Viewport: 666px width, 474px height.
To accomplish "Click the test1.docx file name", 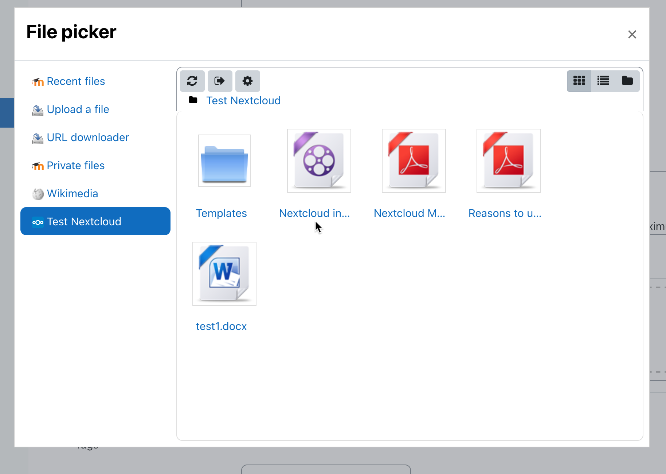I will pyautogui.click(x=222, y=326).
